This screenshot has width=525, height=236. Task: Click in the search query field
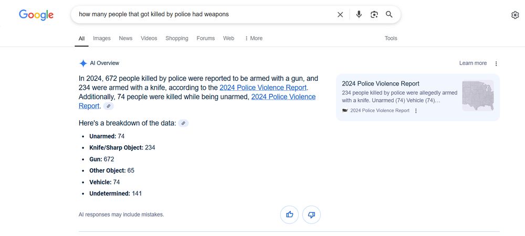pyautogui.click(x=204, y=14)
